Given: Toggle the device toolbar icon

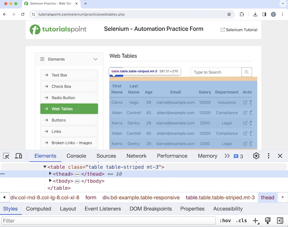Looking at the screenshot, I should tap(19, 156).
